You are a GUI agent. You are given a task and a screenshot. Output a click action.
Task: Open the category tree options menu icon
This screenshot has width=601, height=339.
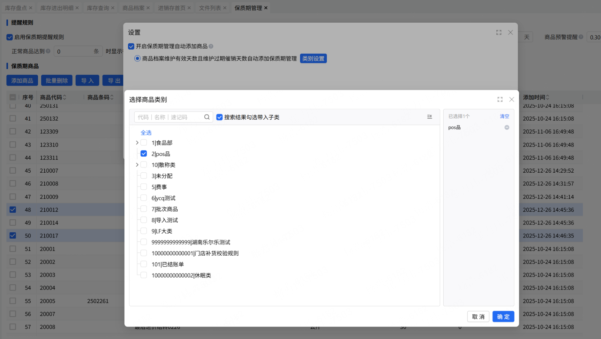pos(430,117)
